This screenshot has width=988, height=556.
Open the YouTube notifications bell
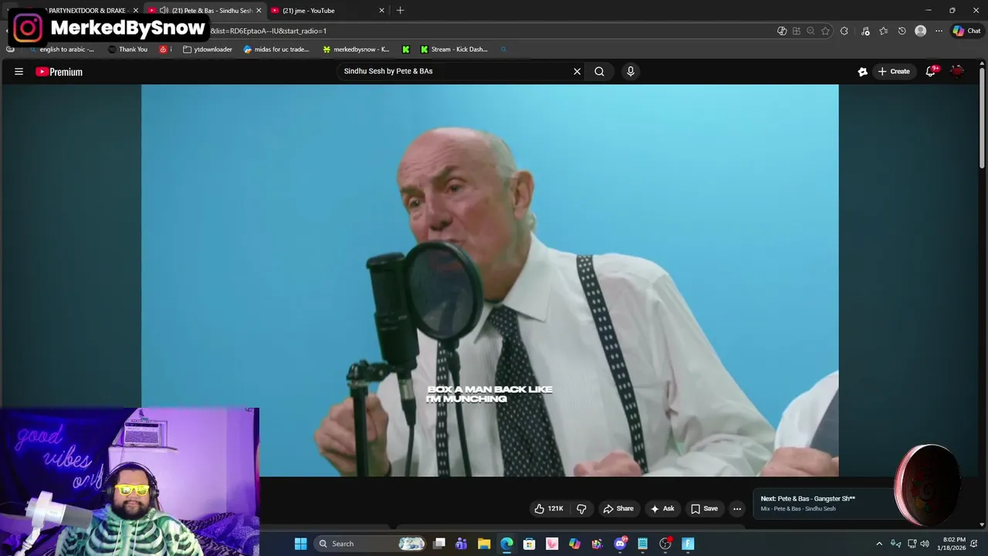(932, 71)
